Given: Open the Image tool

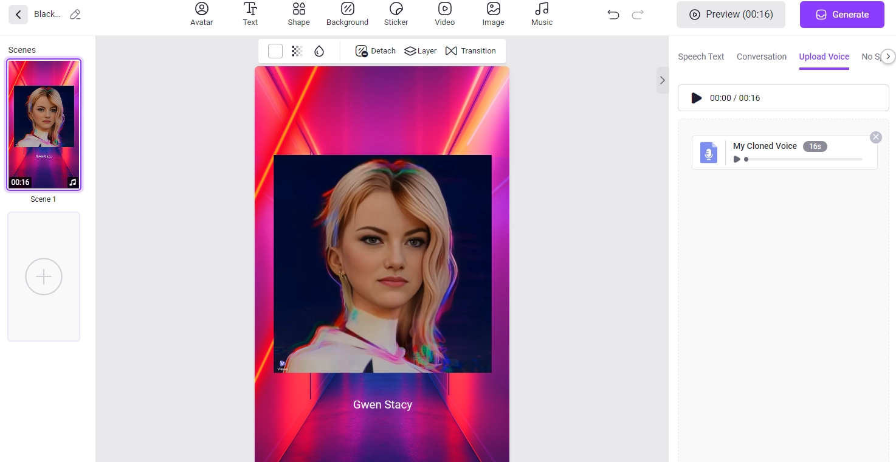Looking at the screenshot, I should point(493,15).
